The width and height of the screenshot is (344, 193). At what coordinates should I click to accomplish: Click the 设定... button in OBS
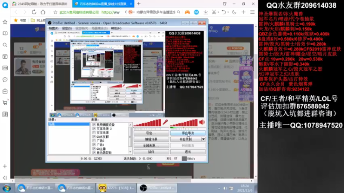(x=151, y=133)
